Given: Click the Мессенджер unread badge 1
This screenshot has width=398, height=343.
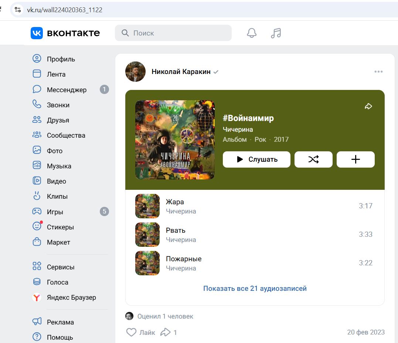Looking at the screenshot, I should 104,89.
